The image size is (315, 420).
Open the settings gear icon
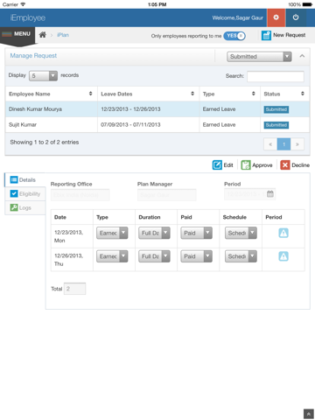pyautogui.click(x=276, y=17)
